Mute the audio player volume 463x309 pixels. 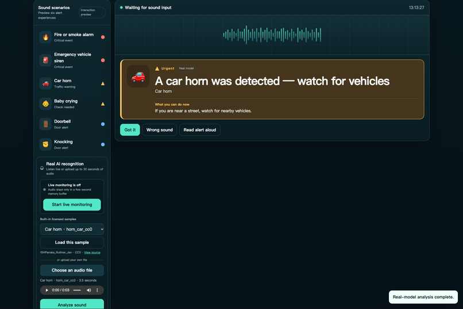89,290
